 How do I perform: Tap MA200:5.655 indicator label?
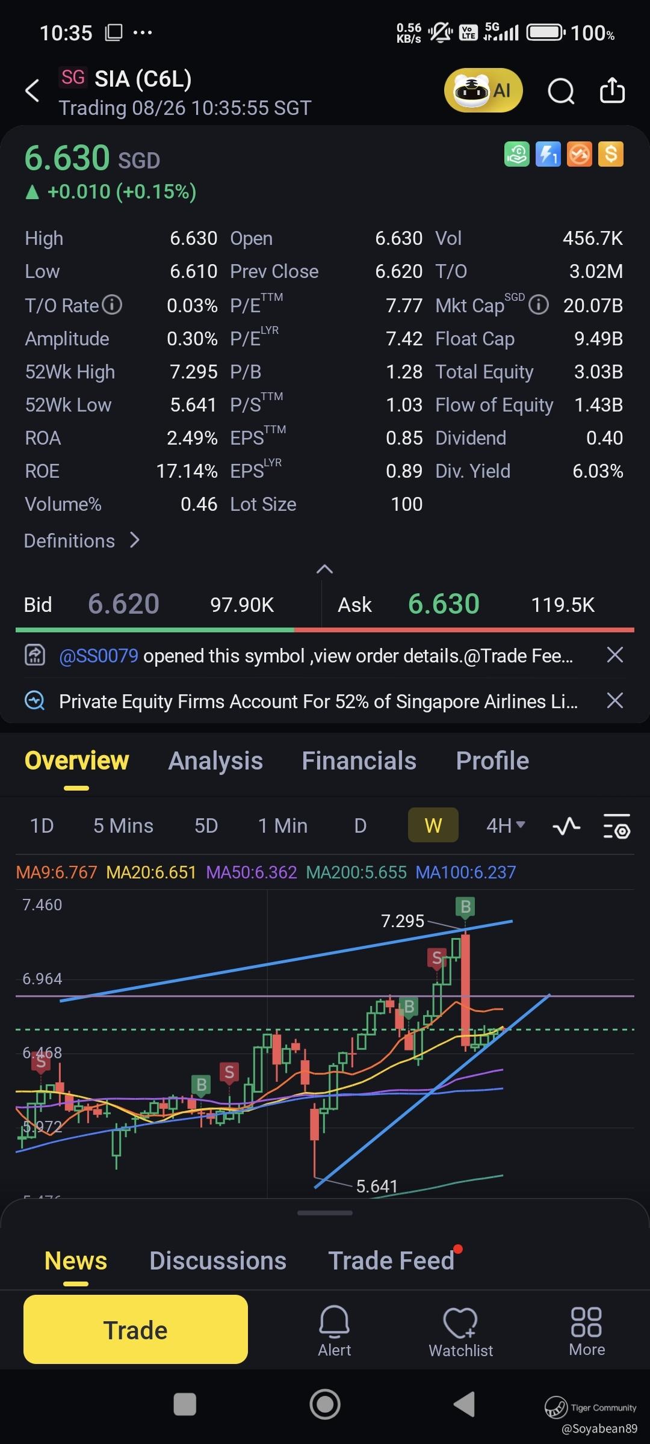(x=356, y=872)
